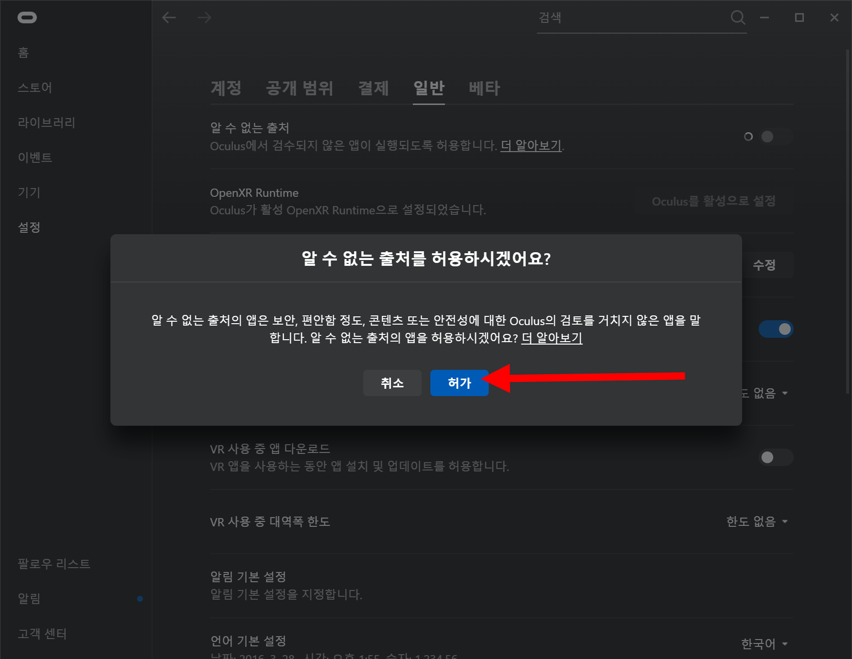852x659 pixels.
Task: Click the Oculus를 활성으로 설정 button
Action: [714, 201]
